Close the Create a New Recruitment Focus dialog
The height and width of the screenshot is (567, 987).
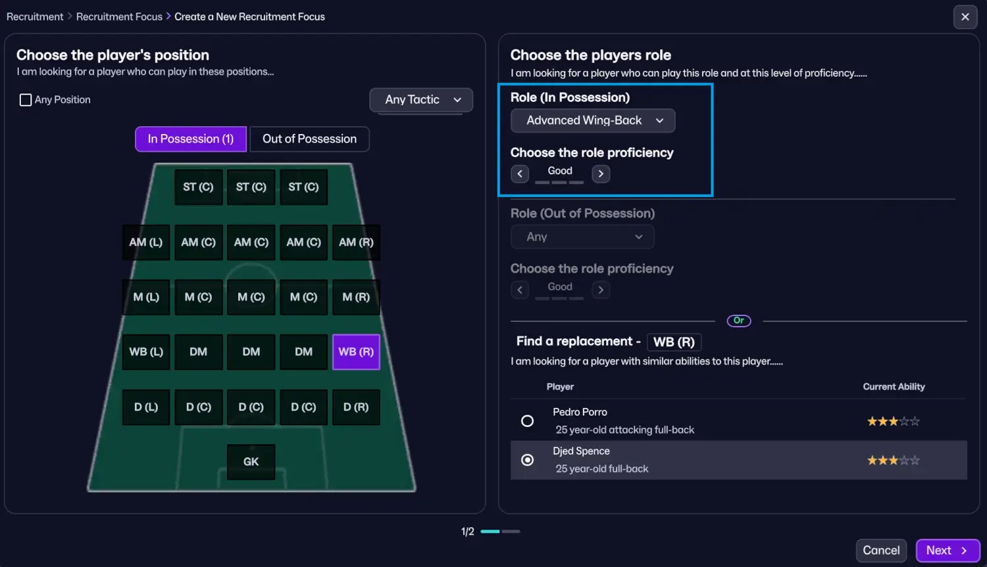(965, 17)
